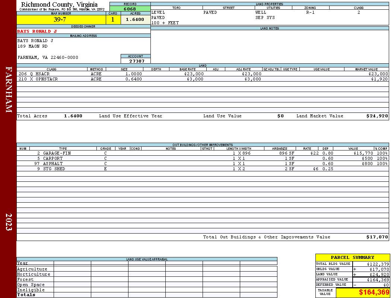Click the total bldg value $122,379
The width and height of the screenshot is (391, 298).
[x=378, y=264]
